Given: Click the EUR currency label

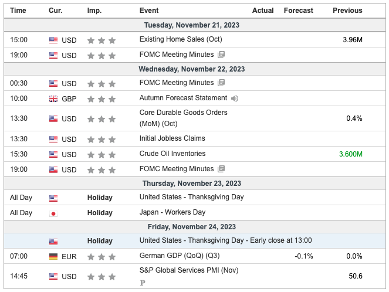Looking at the screenshot, I should pyautogui.click(x=69, y=257).
